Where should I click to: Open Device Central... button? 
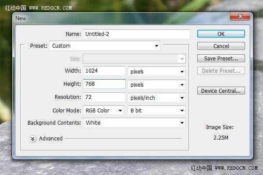[x=221, y=91]
